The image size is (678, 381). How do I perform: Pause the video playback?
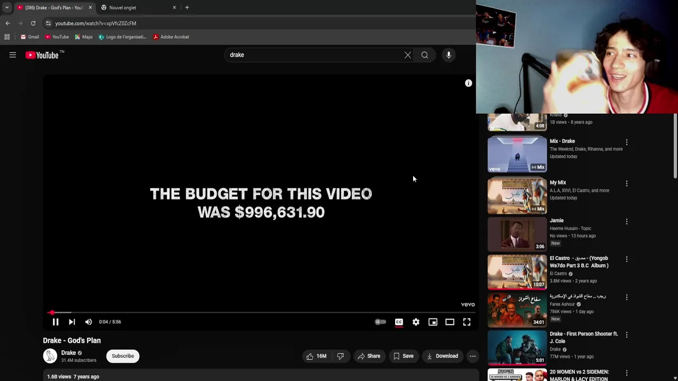[56, 322]
